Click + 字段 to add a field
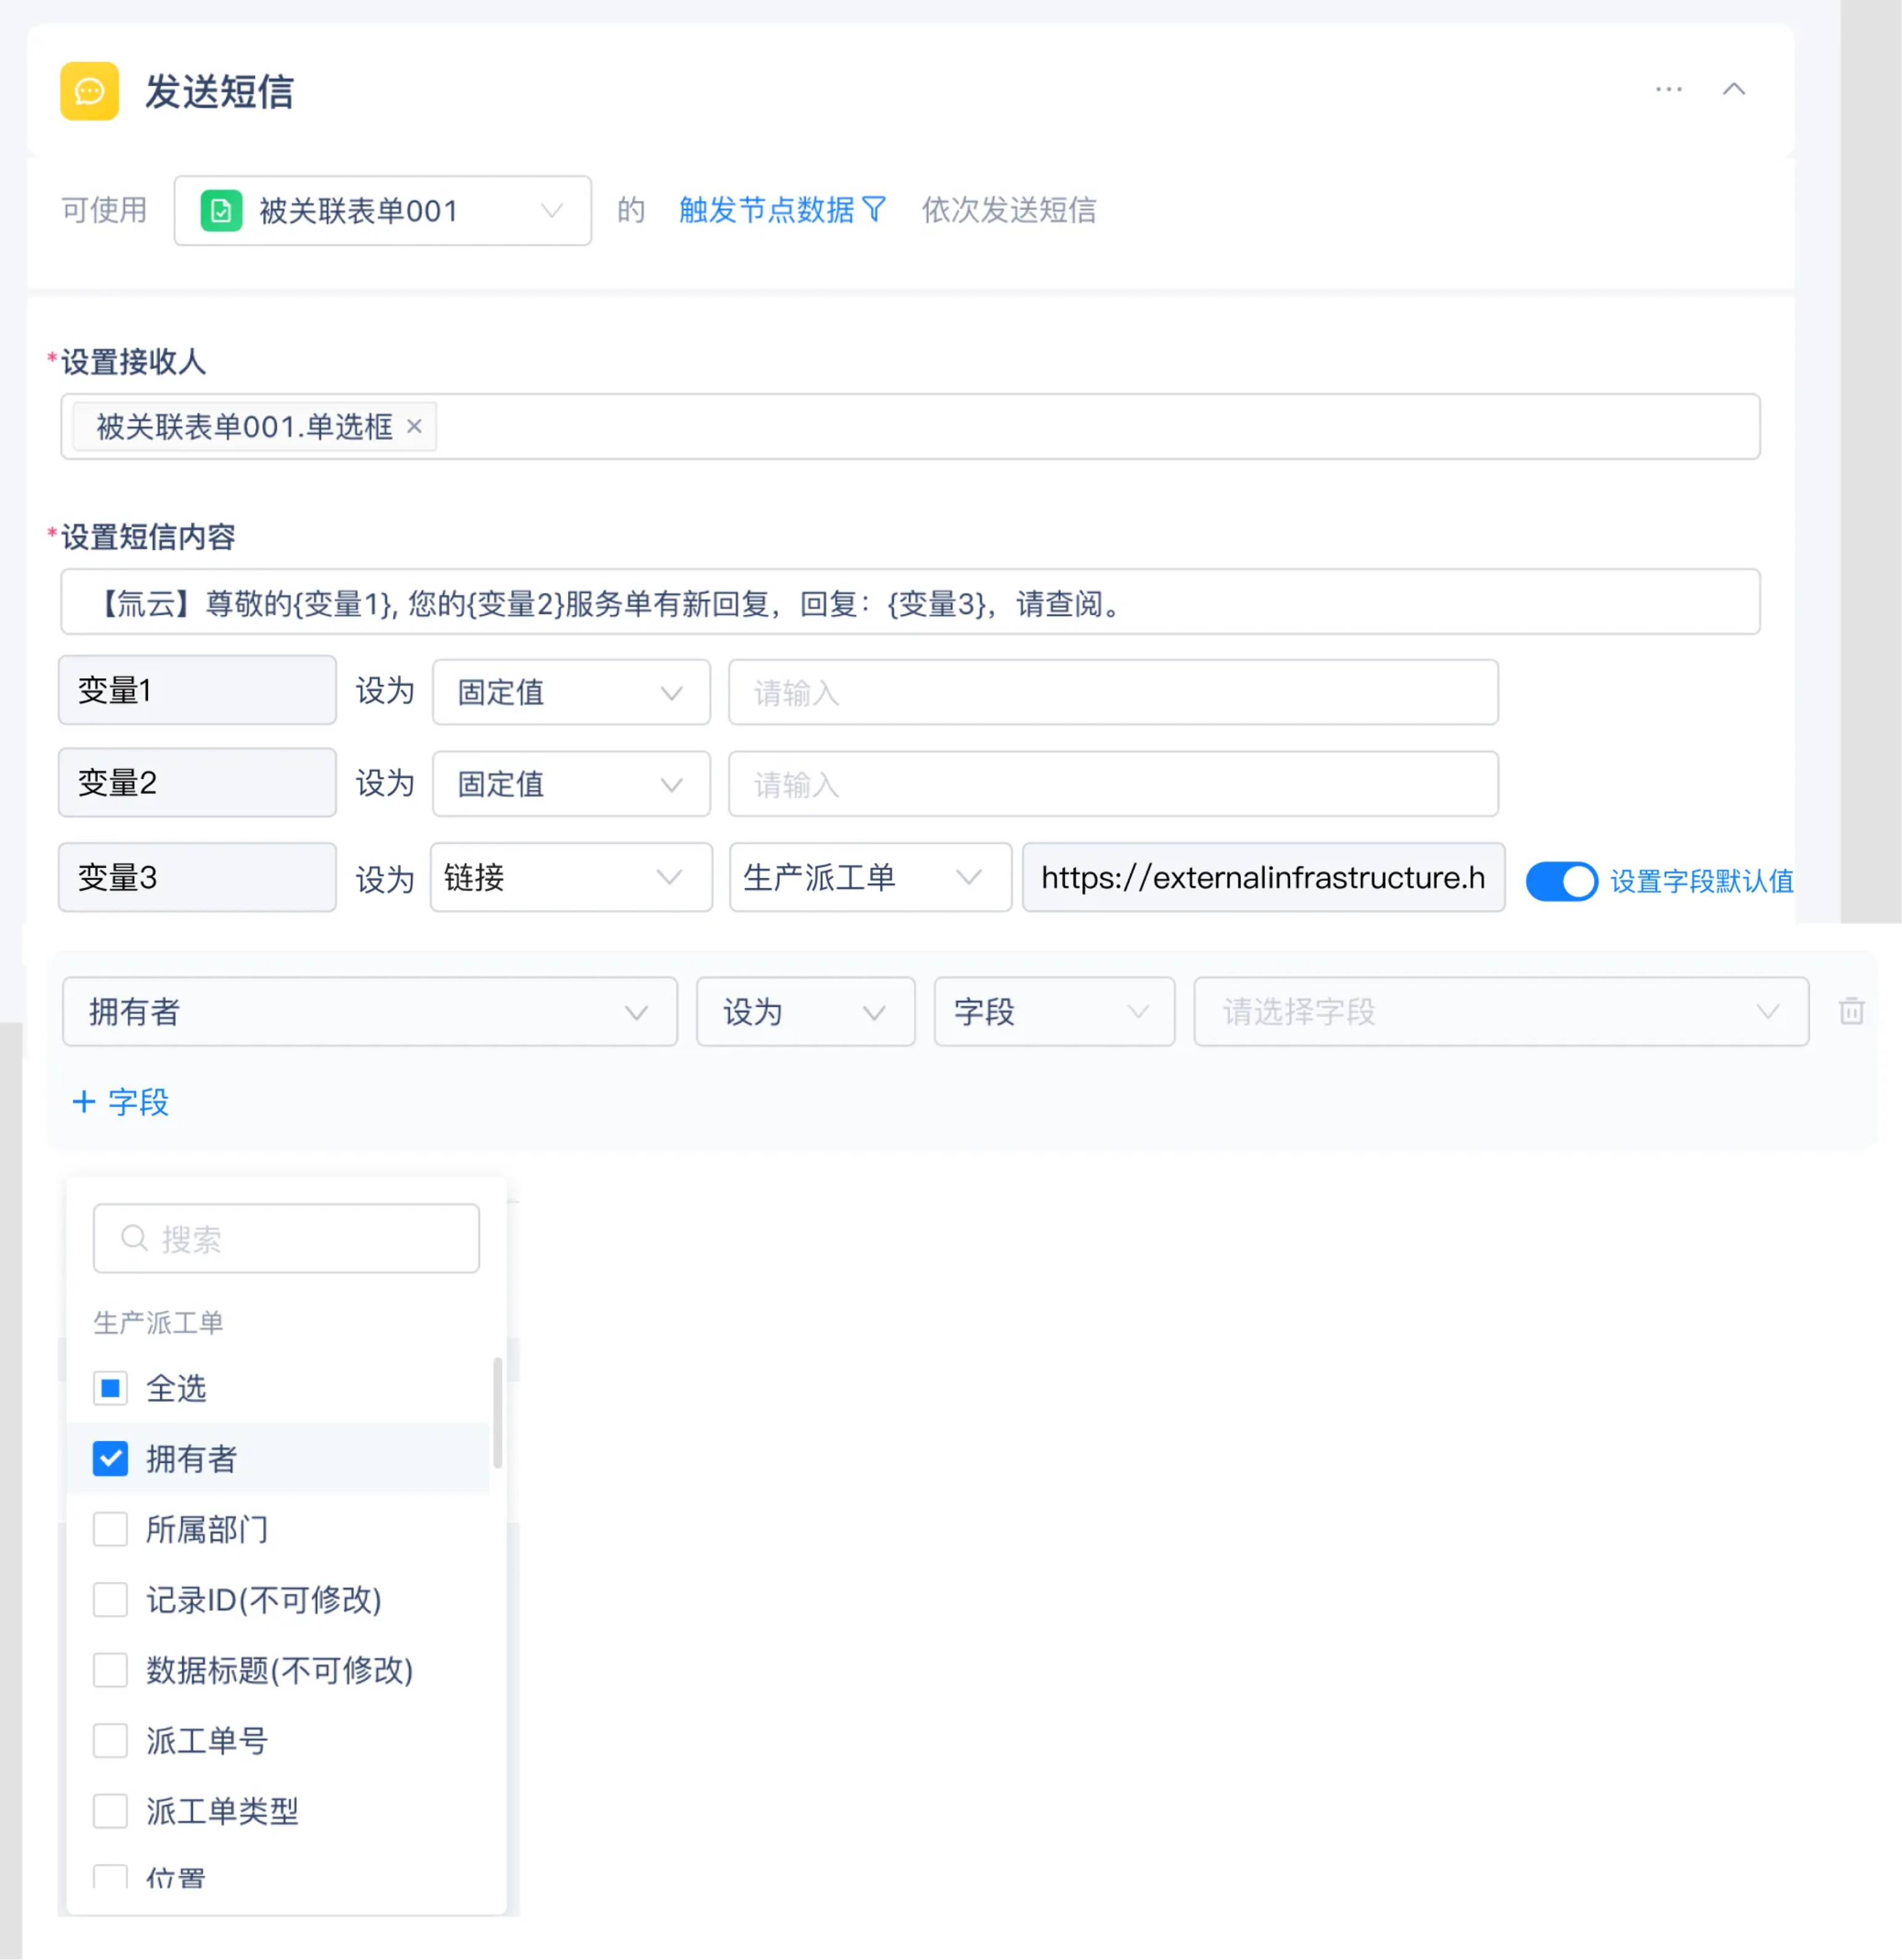This screenshot has width=1902, height=1960. (x=121, y=1102)
